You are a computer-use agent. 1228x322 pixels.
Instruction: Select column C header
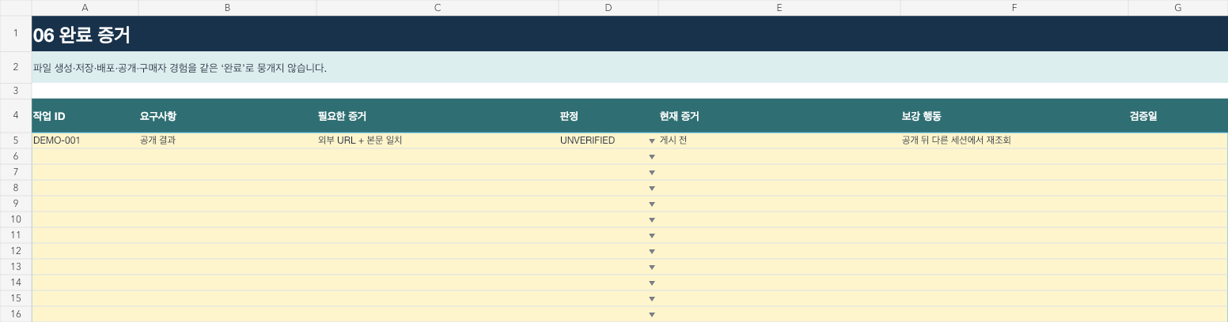(438, 8)
